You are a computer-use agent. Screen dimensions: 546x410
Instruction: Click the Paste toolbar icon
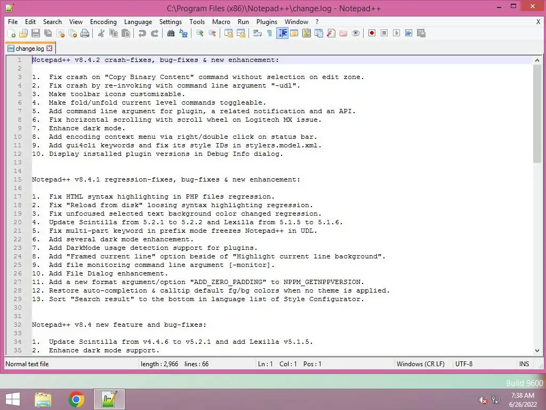[126, 34]
